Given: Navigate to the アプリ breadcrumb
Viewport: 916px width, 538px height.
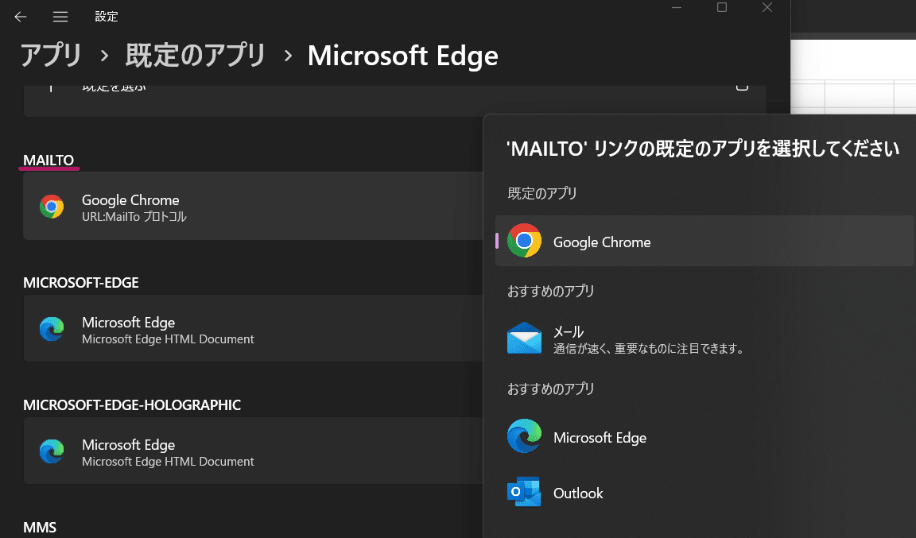Looking at the screenshot, I should point(51,56).
